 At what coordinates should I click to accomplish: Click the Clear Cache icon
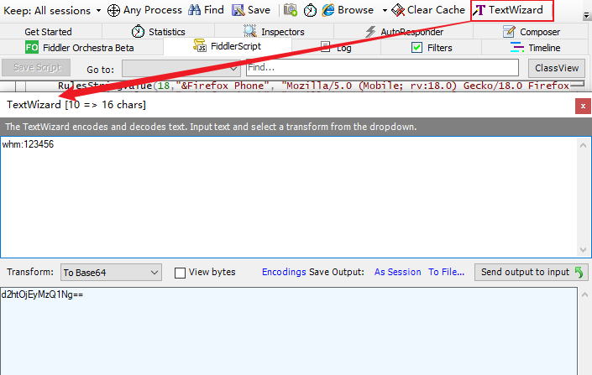pyautogui.click(x=398, y=10)
